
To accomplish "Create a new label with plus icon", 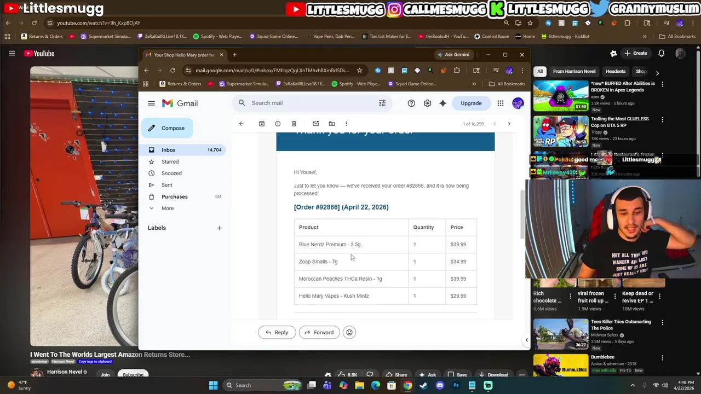I will [x=219, y=228].
